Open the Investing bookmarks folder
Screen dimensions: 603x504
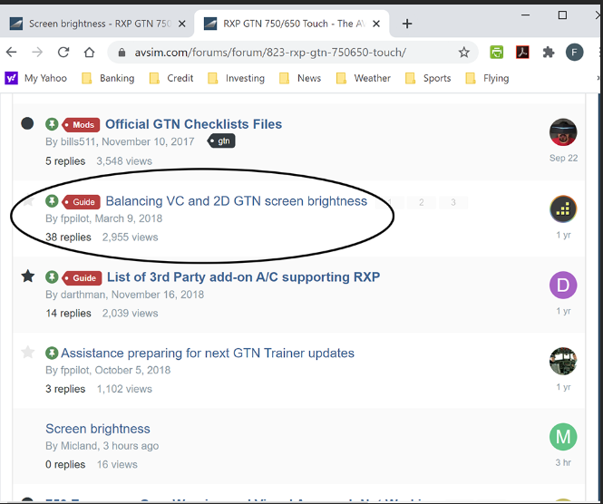click(x=236, y=78)
